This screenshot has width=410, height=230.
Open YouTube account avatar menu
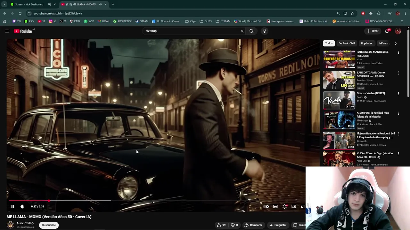click(x=398, y=31)
